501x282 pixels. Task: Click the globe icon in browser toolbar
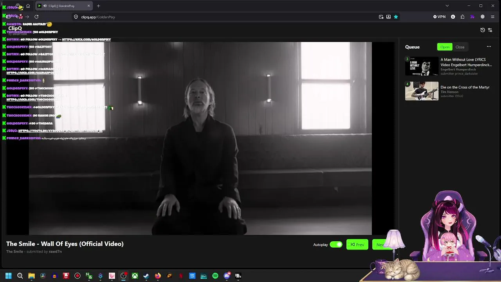tap(483, 17)
